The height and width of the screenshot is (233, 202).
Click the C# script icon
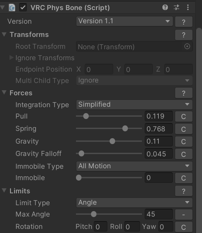click(12, 8)
